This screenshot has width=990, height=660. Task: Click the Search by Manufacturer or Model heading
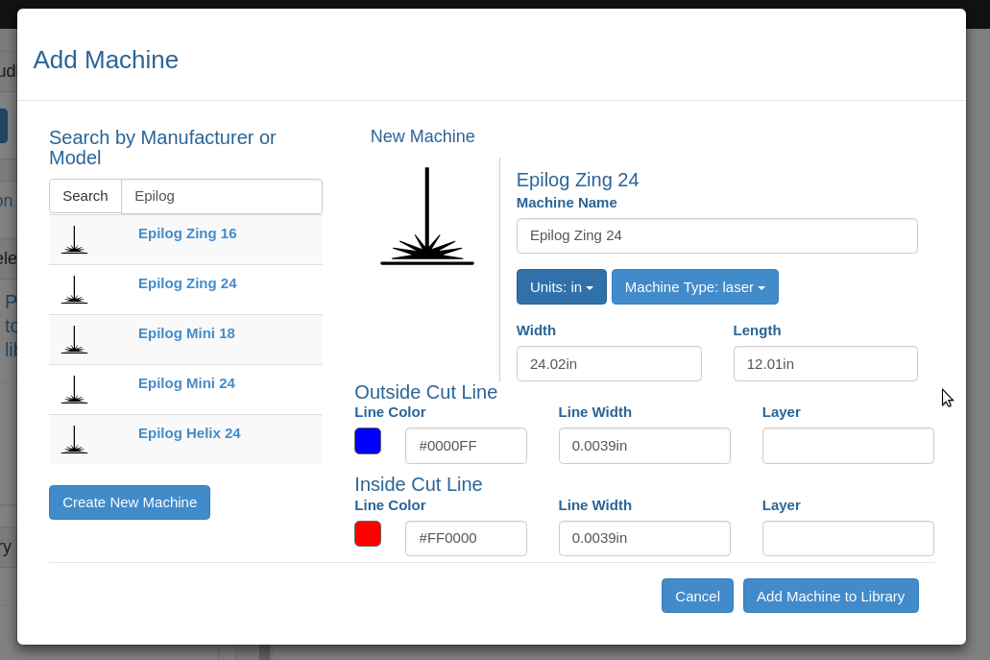pyautogui.click(x=162, y=148)
